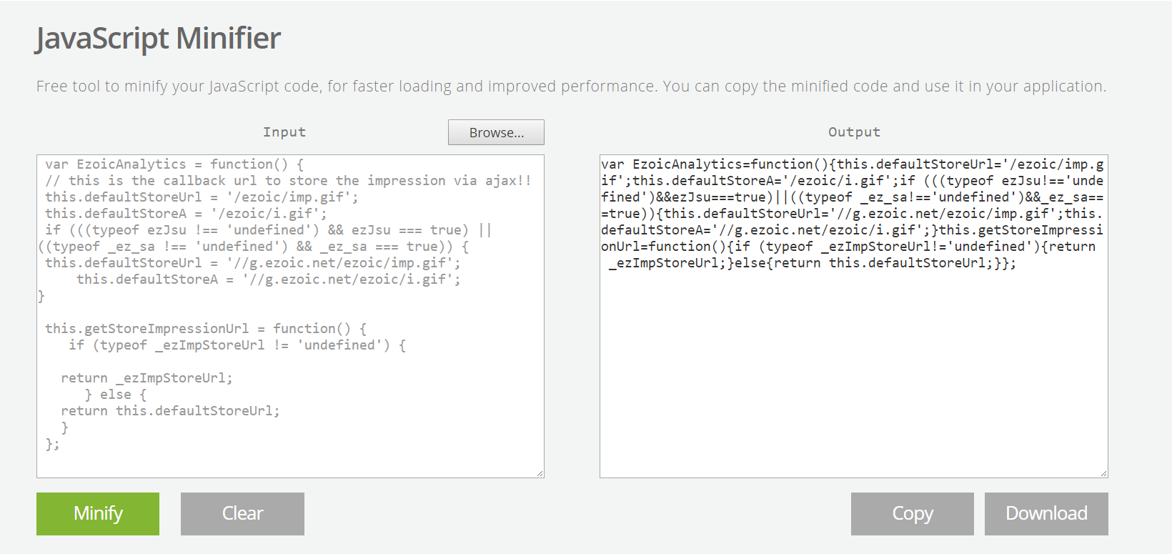Click the var EzoicAnalytics line in input
This screenshot has height=554, width=1172.
click(172, 164)
